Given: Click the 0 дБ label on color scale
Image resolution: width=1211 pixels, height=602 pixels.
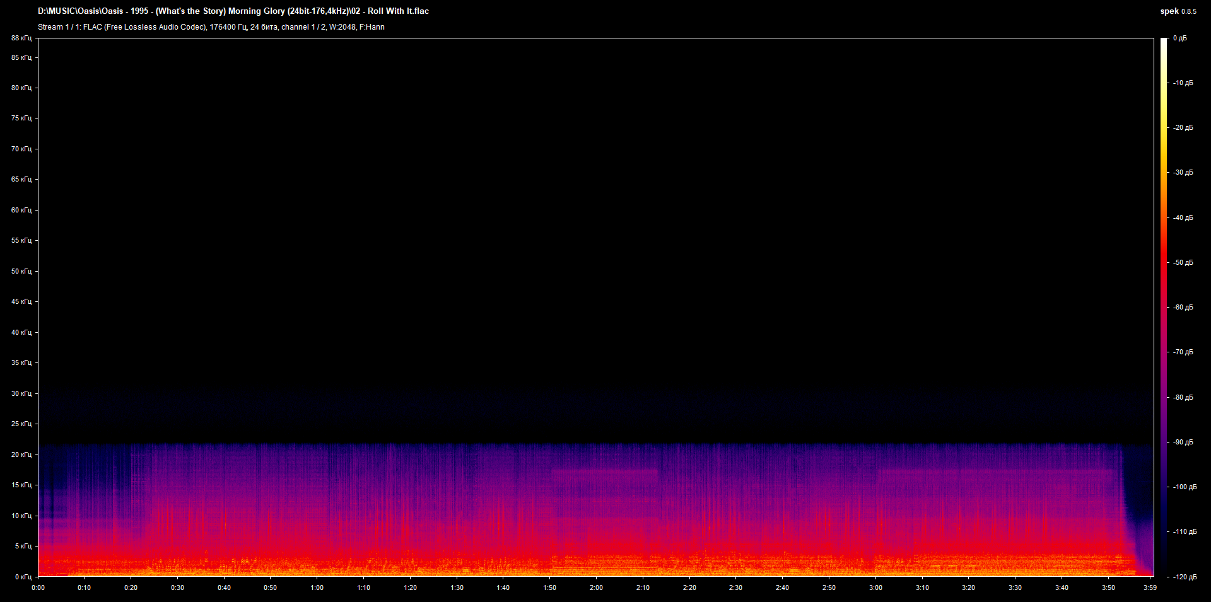Looking at the screenshot, I should 1180,38.
